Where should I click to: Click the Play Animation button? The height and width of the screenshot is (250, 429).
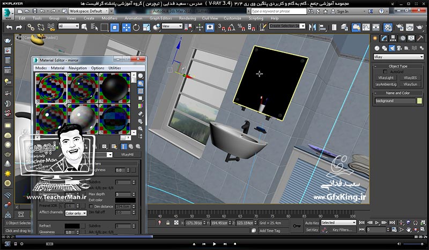tap(377, 223)
